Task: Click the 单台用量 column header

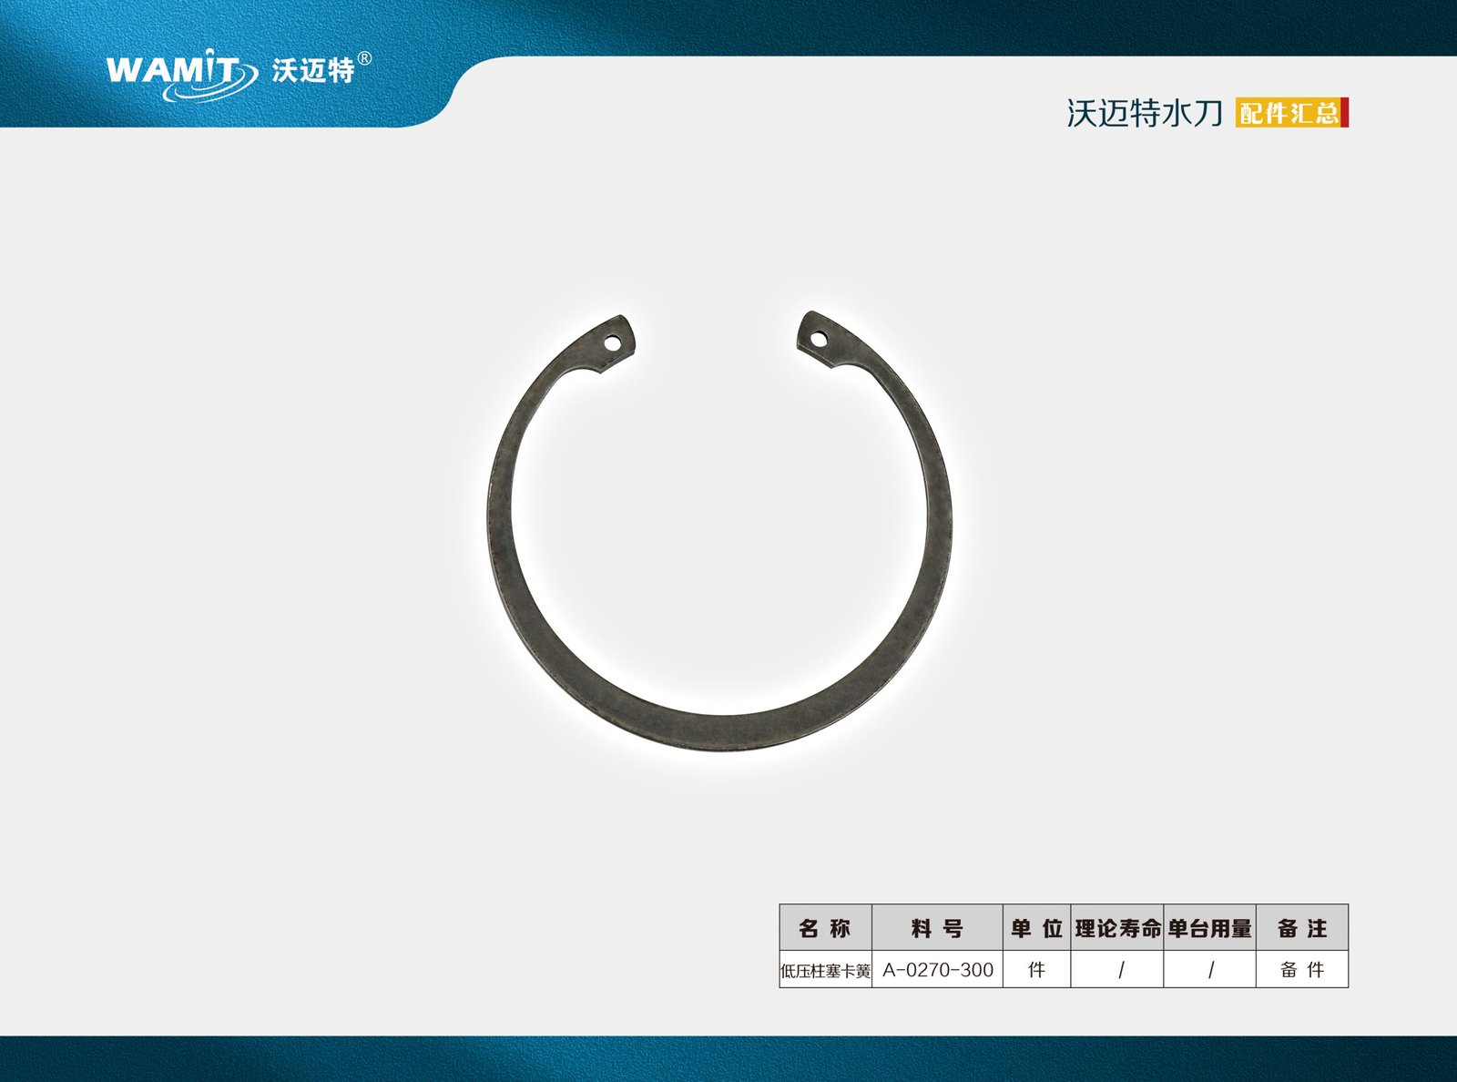Action: [x=1210, y=928]
